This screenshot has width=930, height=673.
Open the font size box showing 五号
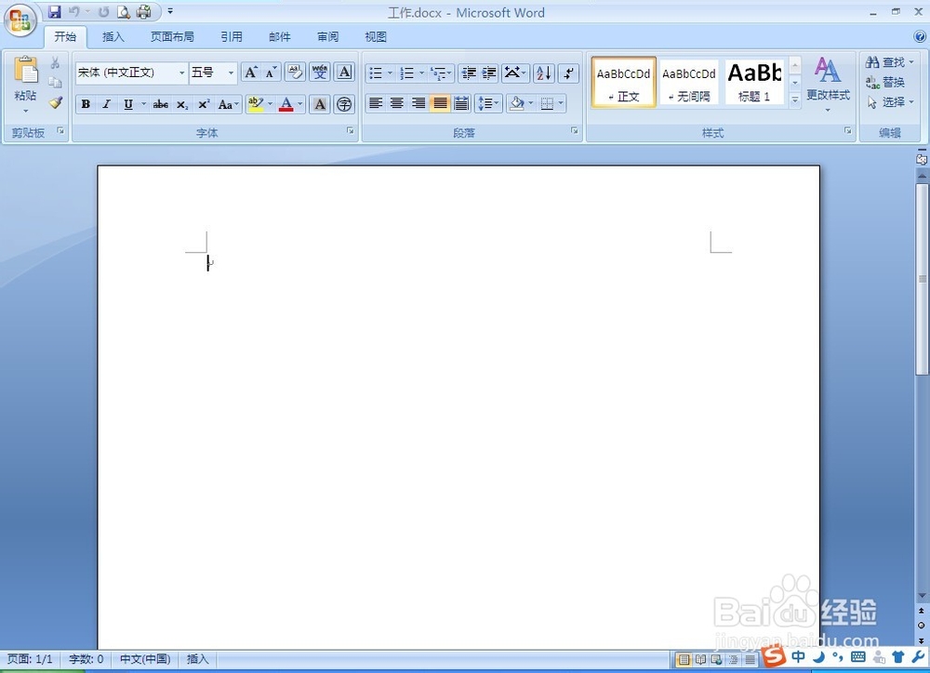(x=213, y=73)
